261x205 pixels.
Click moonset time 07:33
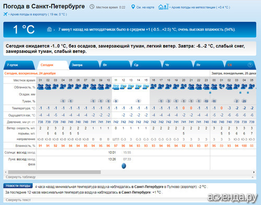point(127,159)
